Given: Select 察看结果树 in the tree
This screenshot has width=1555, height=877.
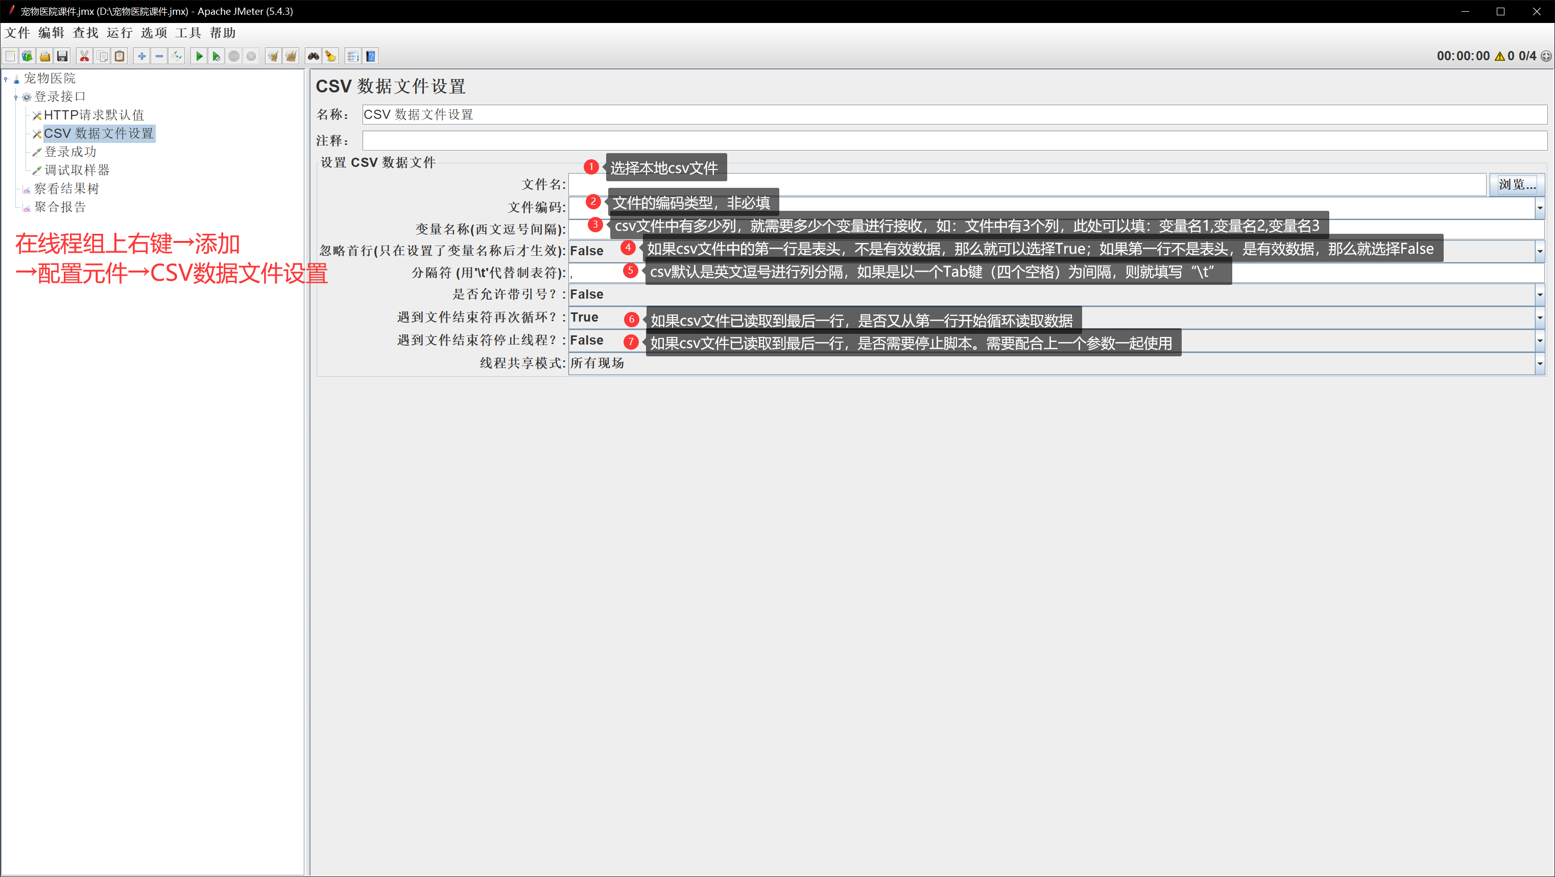Looking at the screenshot, I should click(x=66, y=189).
